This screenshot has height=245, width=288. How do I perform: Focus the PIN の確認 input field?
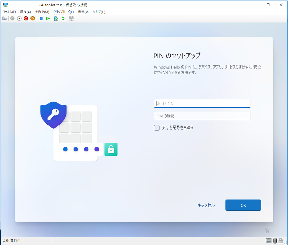[202, 116]
